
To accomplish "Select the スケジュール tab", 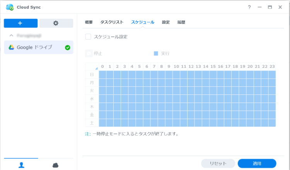I will (143, 22).
